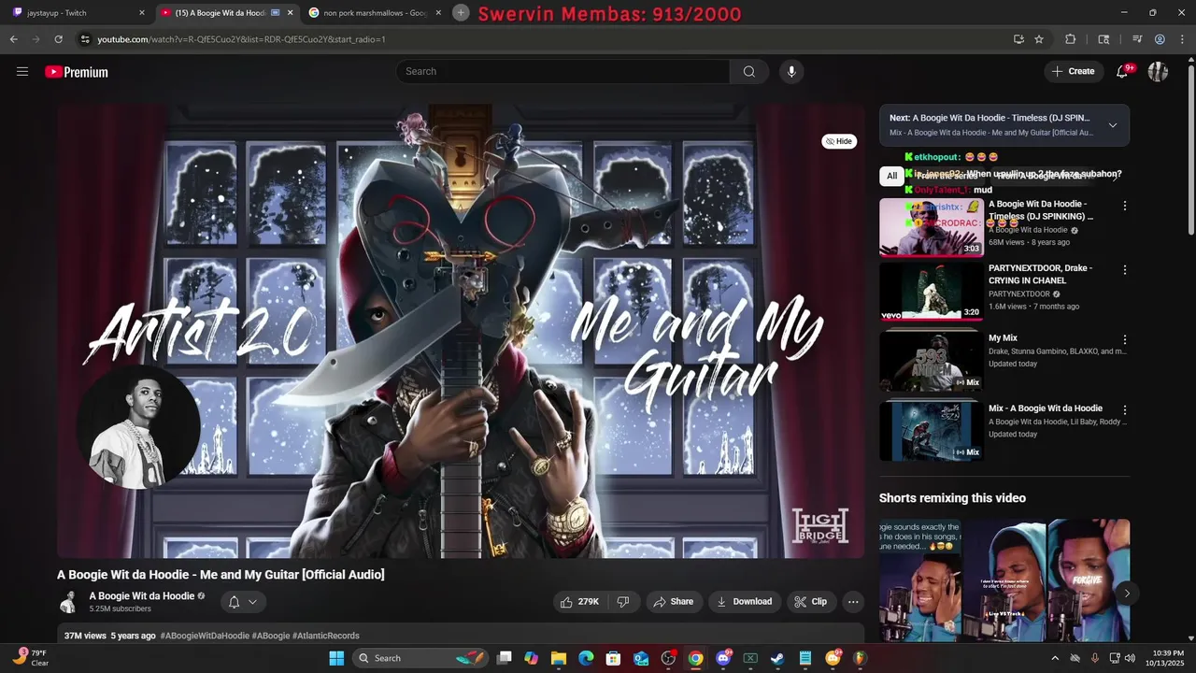This screenshot has width=1196, height=673.
Task: Open Chrome media controls icon
Action: [1137, 39]
